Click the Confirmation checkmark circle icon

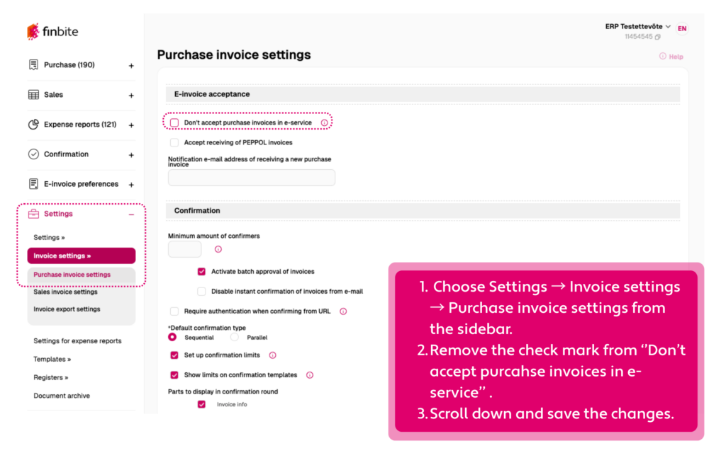(33, 154)
